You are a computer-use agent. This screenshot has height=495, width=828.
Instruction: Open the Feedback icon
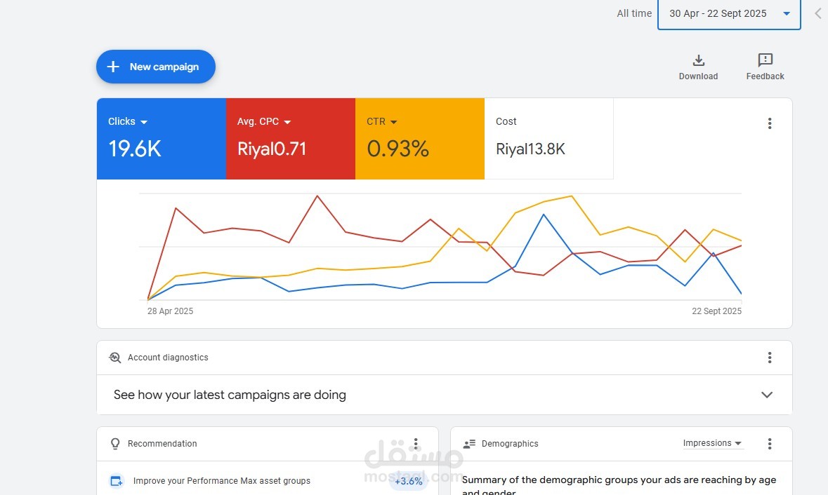[765, 60]
